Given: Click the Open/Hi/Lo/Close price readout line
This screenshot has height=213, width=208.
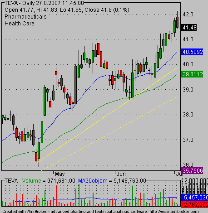Looking at the screenshot, I should [67, 10].
